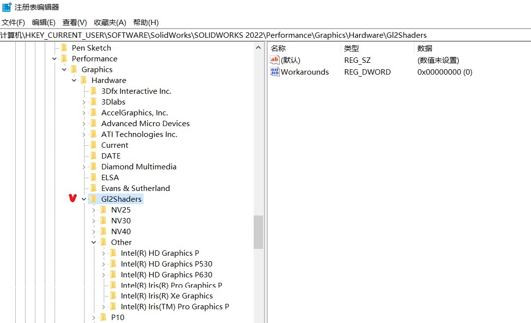Select the Pen Sketch folder icon
Screen dimensions: 531x323
[x=64, y=48]
